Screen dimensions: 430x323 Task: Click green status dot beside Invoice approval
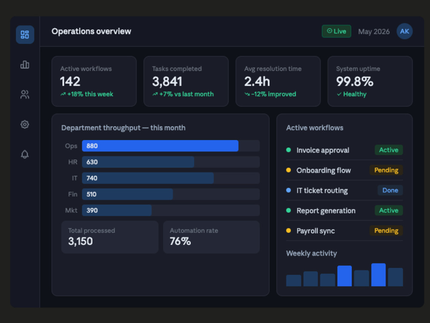[289, 150]
